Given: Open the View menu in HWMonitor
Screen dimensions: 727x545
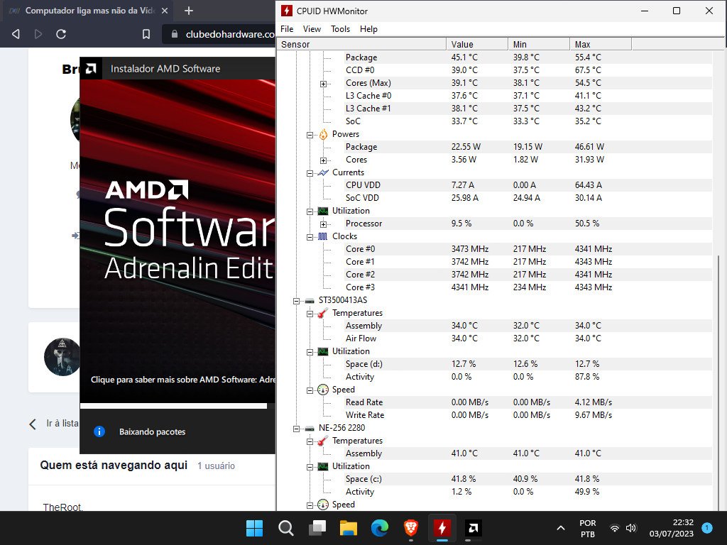Looking at the screenshot, I should click(x=312, y=28).
